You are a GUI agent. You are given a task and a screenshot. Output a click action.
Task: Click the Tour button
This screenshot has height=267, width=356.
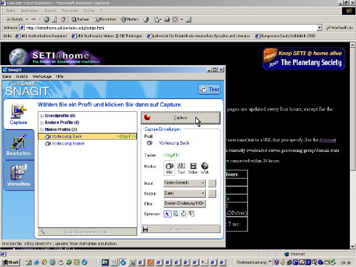click(210, 90)
